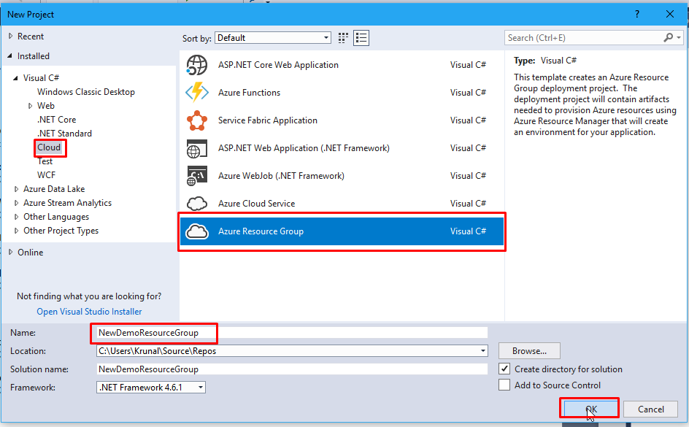Click the Solution name input field
This screenshot has height=427, width=689.
point(292,369)
